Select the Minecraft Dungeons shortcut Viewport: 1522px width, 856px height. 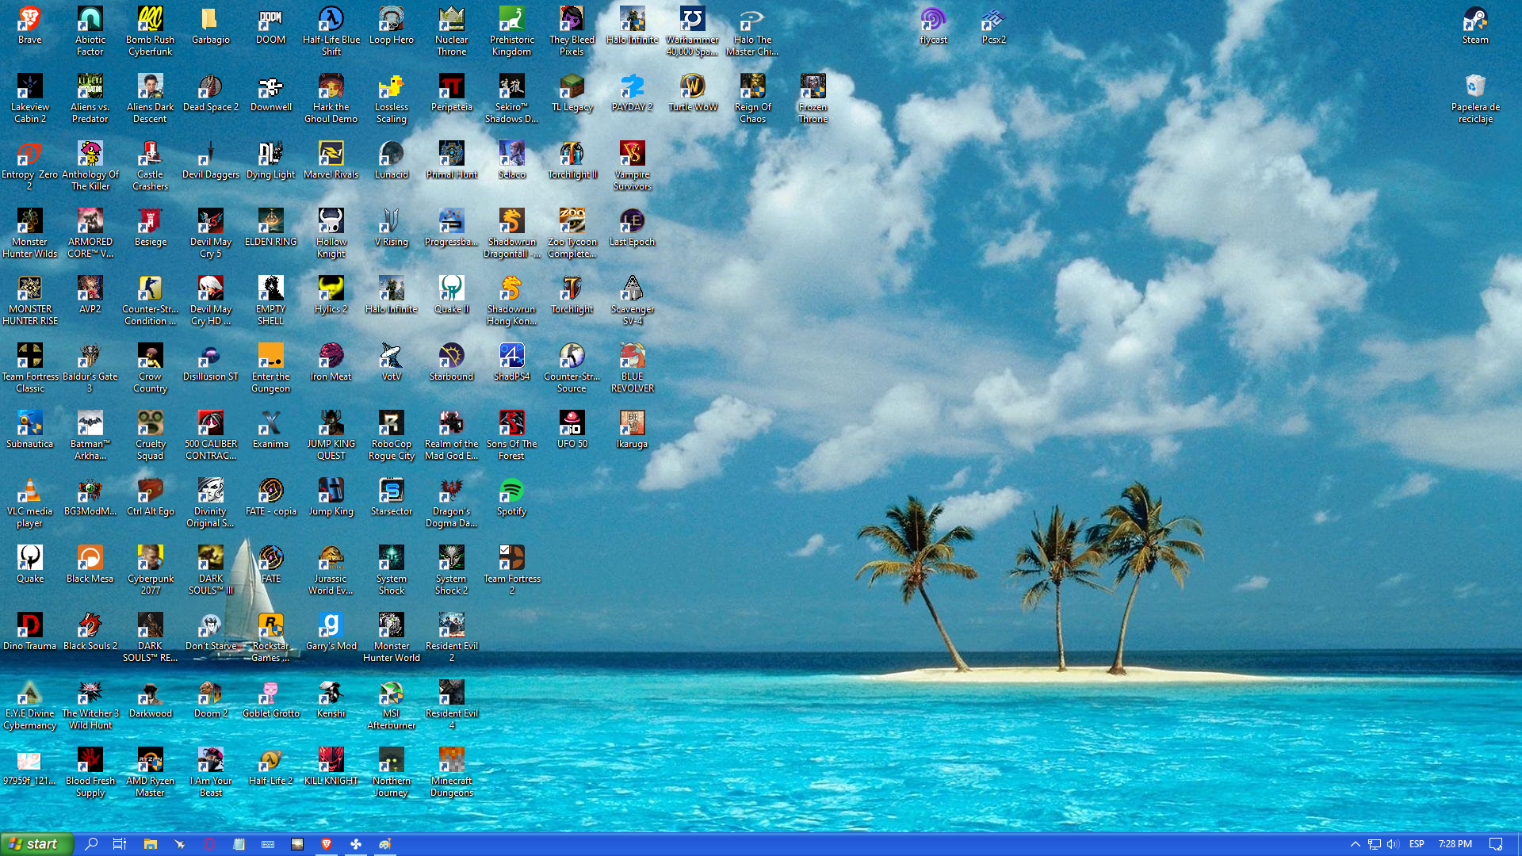coord(452,772)
